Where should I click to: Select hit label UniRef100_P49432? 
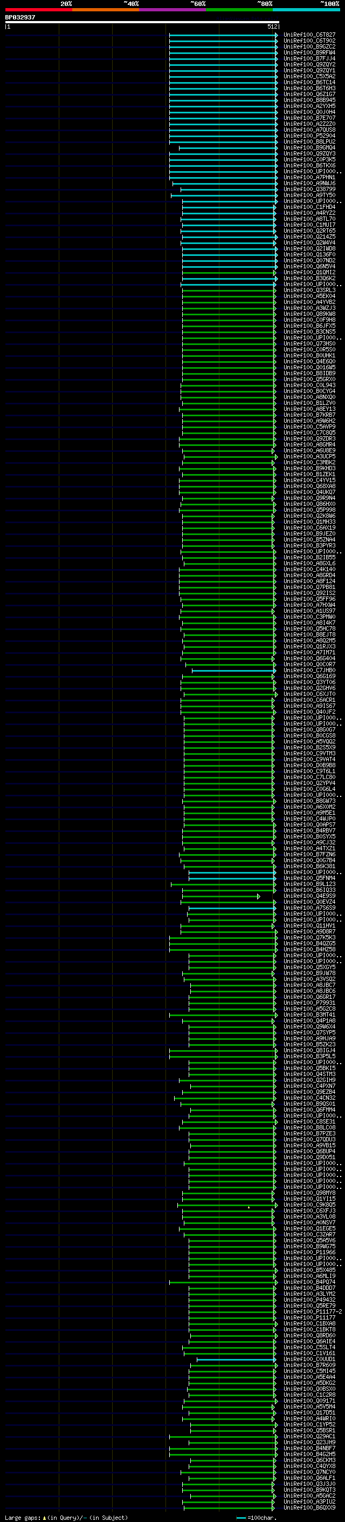point(309,1299)
